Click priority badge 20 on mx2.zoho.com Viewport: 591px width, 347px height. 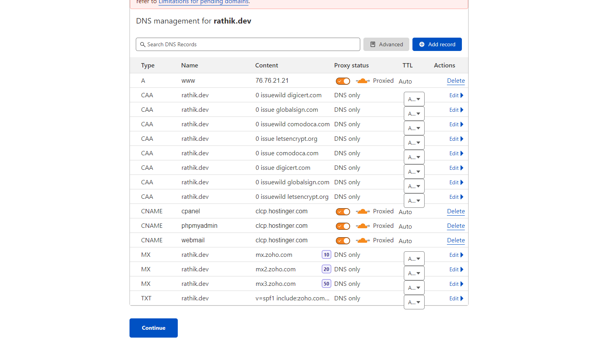[326, 269]
